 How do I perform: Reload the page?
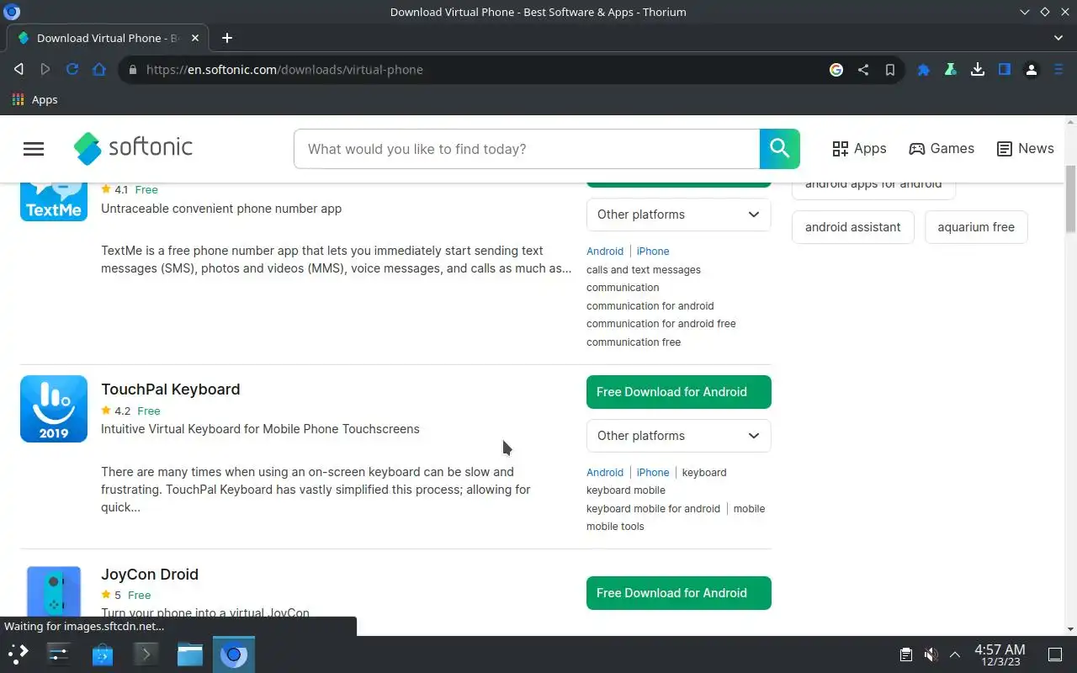pyautogui.click(x=72, y=70)
